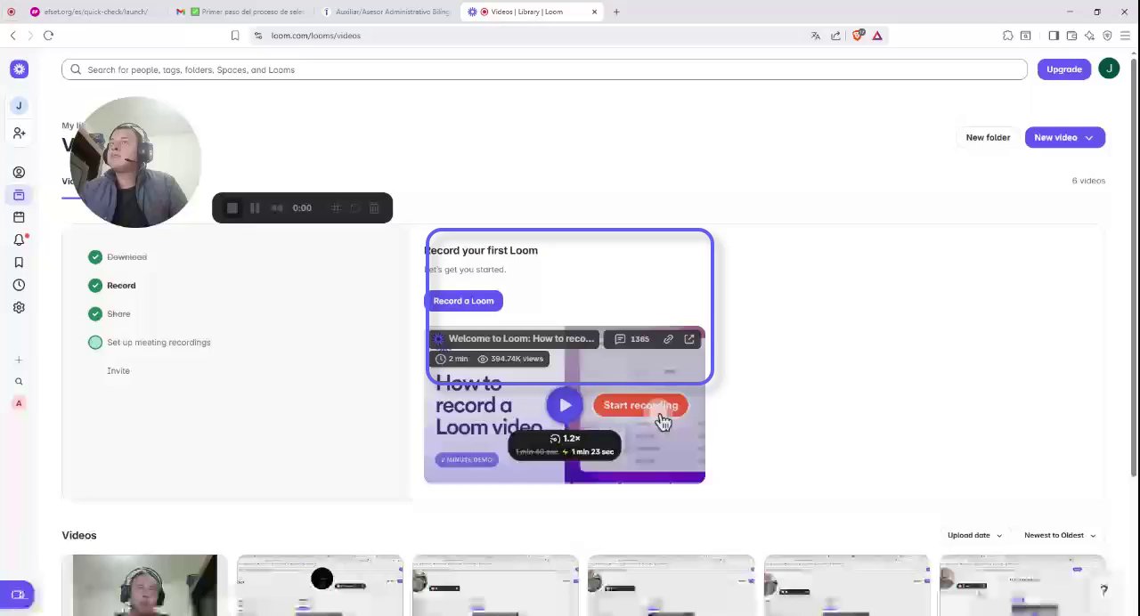Stop recording with the square stop button
This screenshot has width=1140, height=616.
(232, 208)
